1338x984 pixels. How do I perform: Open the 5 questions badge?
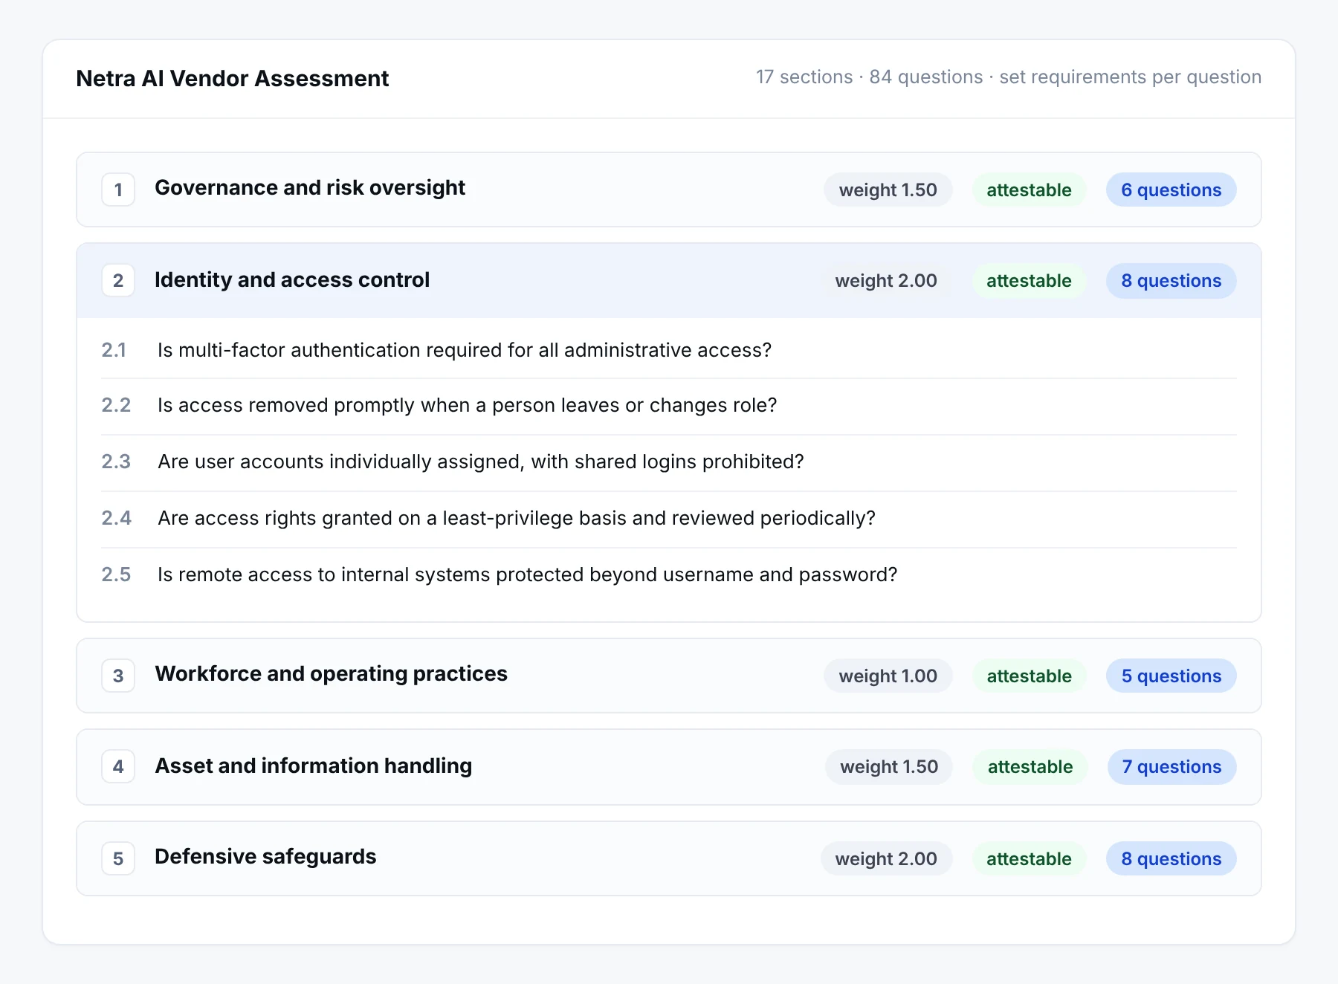(1171, 676)
